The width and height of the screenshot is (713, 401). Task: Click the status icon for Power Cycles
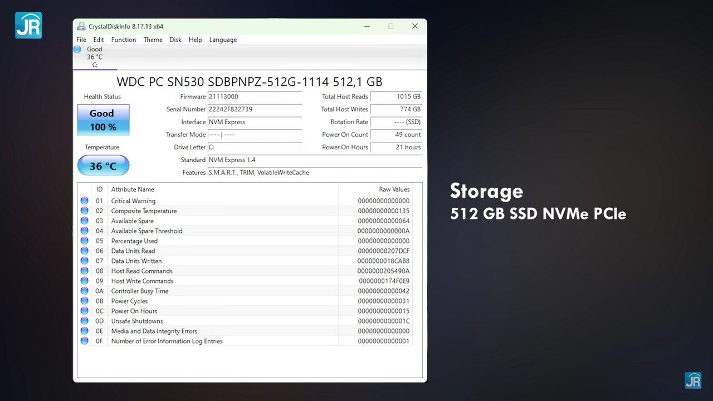click(x=84, y=301)
